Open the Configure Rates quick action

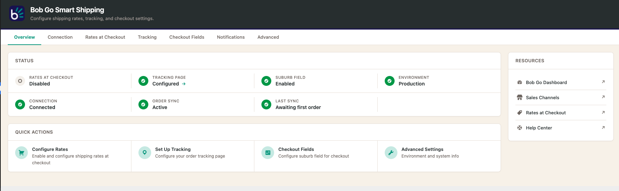[x=69, y=156]
